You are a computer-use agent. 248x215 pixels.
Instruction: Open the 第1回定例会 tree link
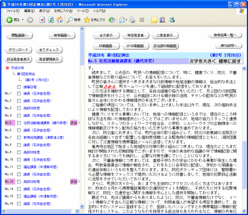[x=26, y=74]
